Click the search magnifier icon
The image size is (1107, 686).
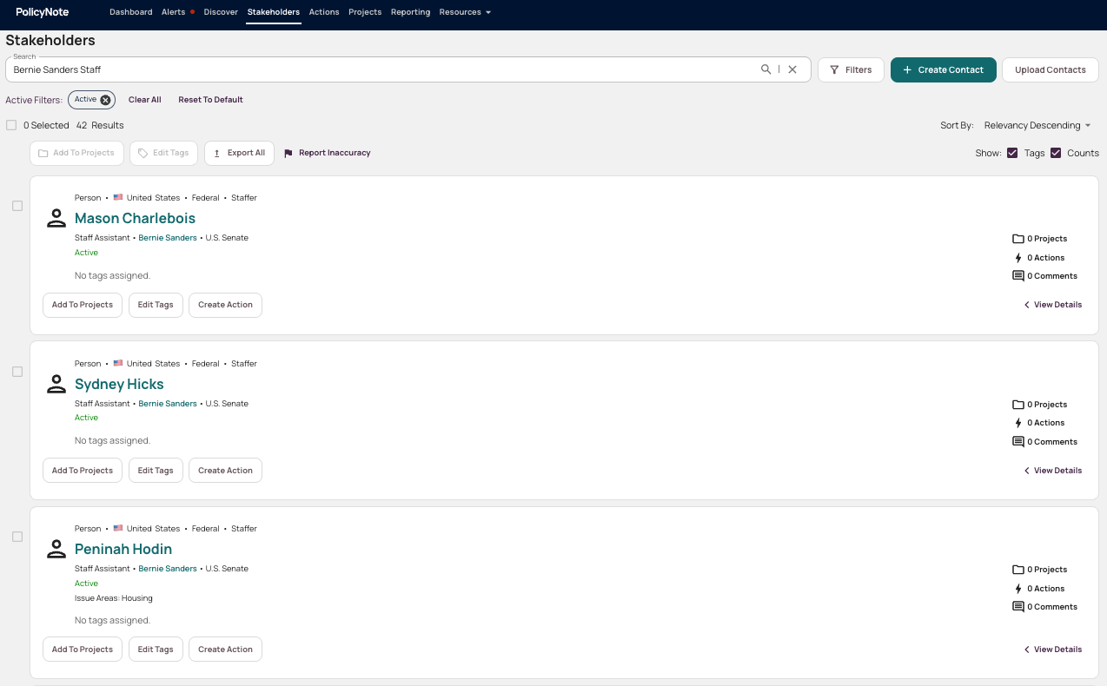[766, 69]
